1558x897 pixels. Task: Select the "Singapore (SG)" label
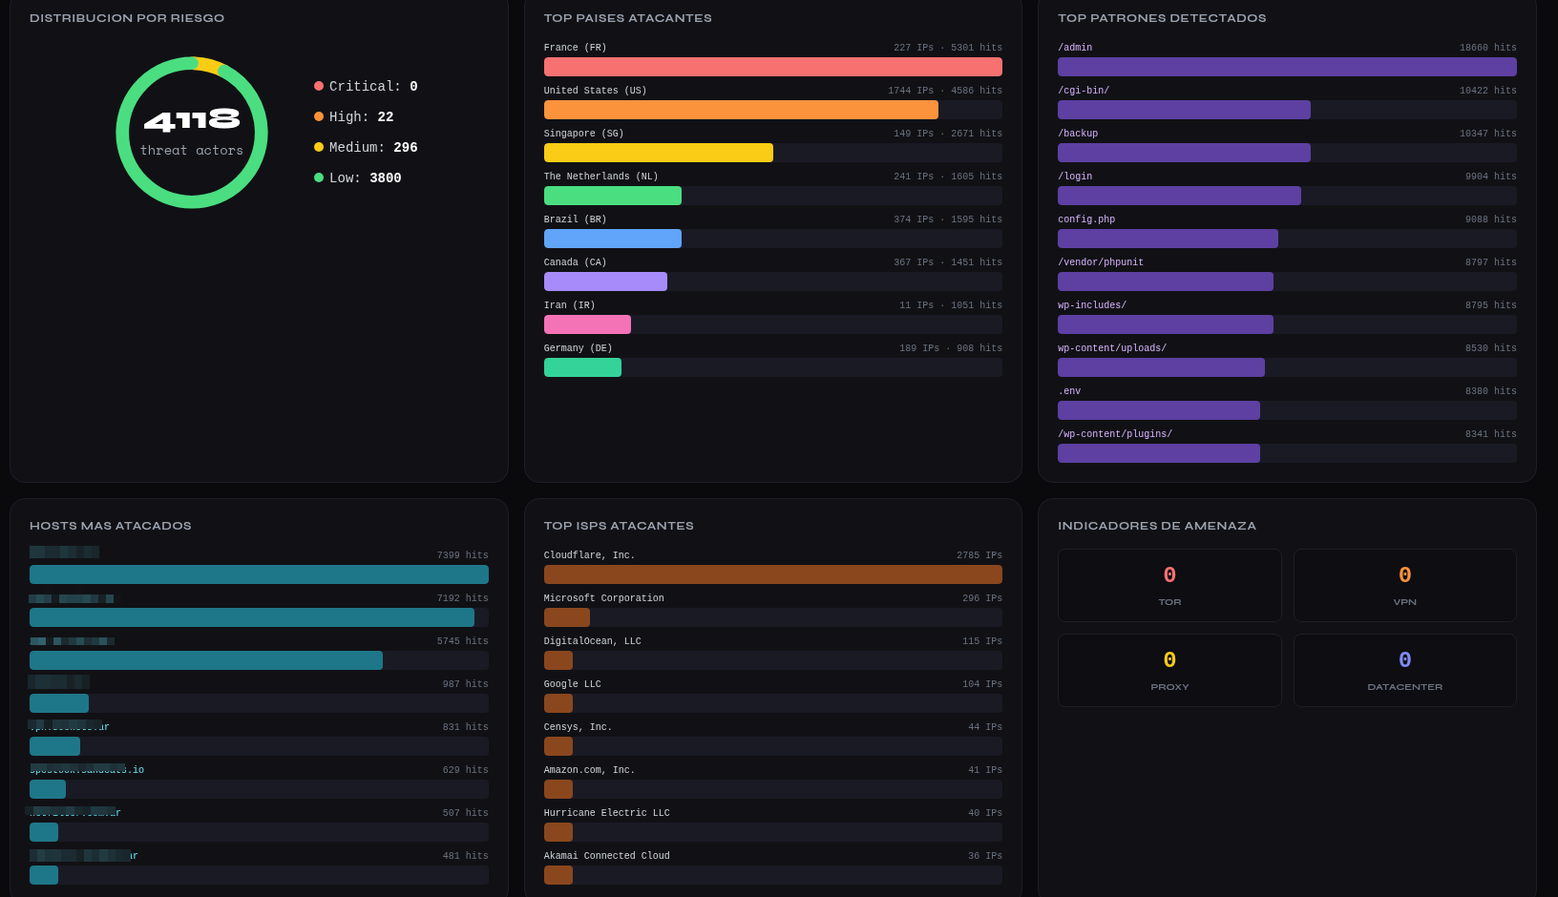click(x=583, y=134)
